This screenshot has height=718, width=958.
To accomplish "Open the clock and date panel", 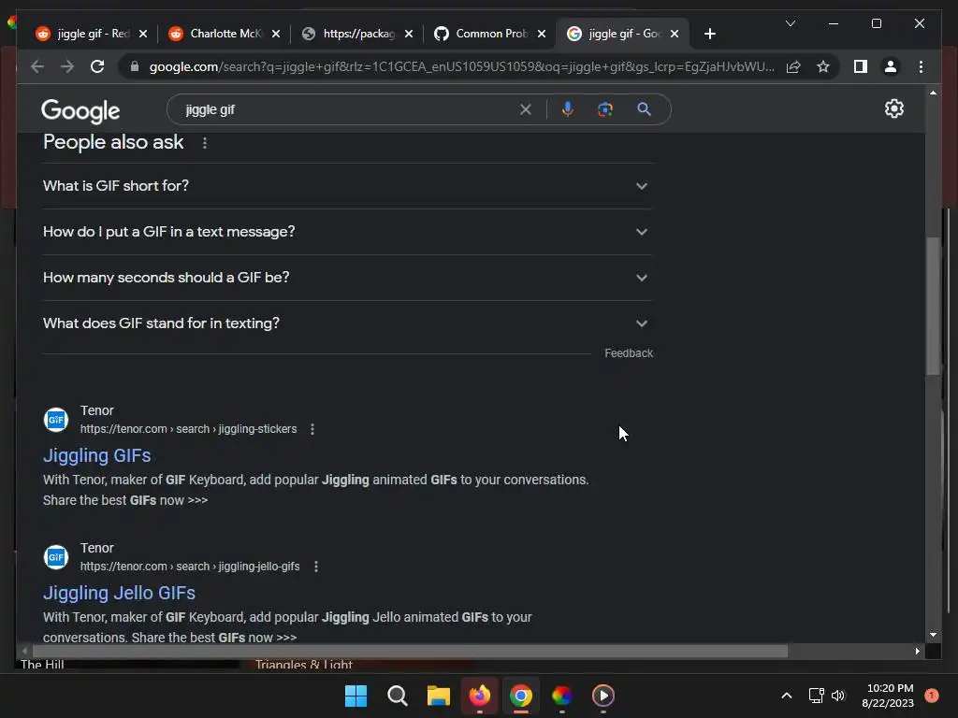I will pyautogui.click(x=889, y=696).
